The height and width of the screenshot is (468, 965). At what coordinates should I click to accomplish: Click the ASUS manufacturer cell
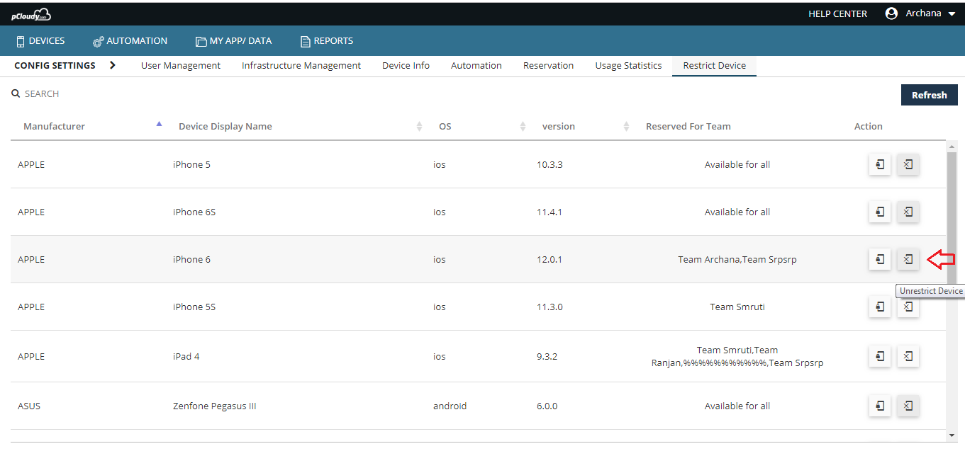(x=29, y=406)
